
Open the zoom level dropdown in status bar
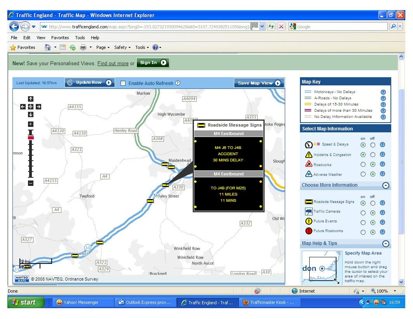click(x=395, y=291)
